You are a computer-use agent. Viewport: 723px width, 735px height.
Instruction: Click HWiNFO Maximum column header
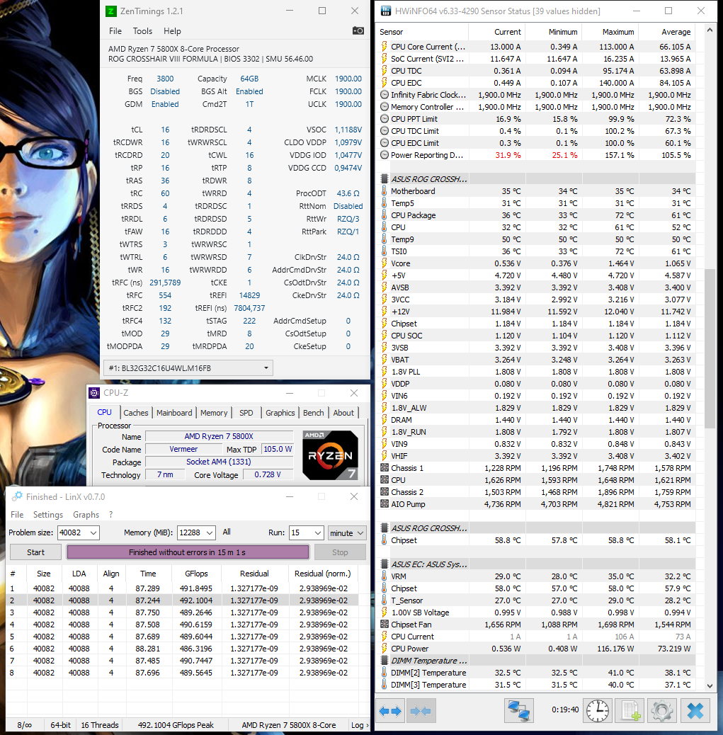pyautogui.click(x=610, y=32)
